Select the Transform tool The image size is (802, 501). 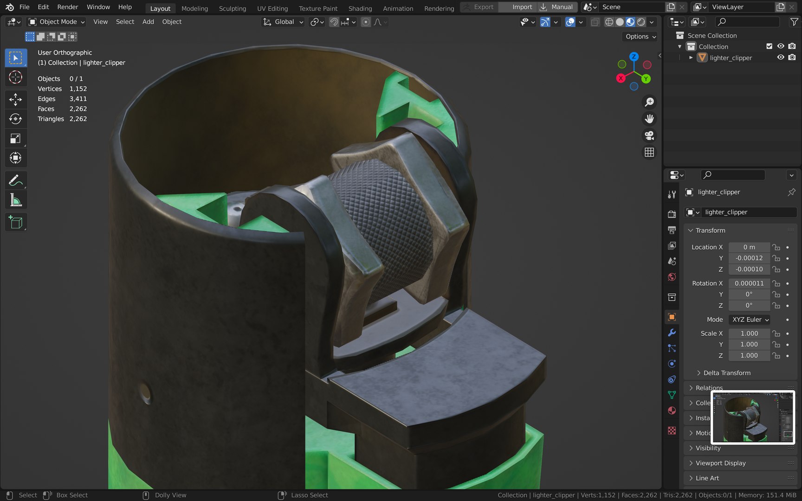(x=16, y=158)
